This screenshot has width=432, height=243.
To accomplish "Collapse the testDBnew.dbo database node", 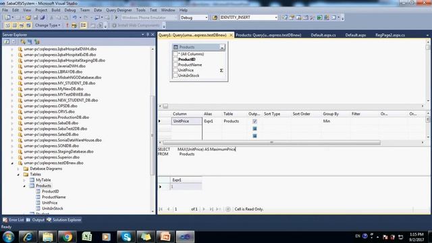I will [x=12, y=163].
